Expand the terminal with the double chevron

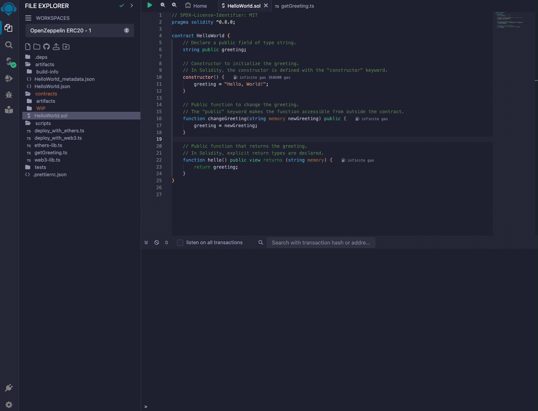146,242
